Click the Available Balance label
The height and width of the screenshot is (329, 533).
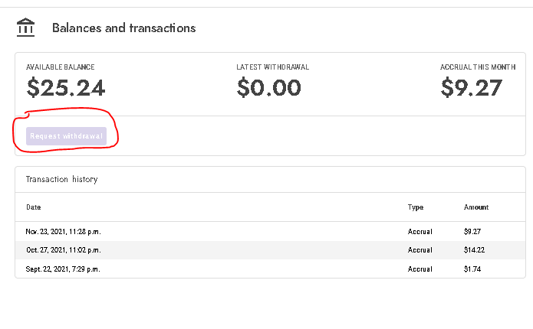(x=60, y=67)
